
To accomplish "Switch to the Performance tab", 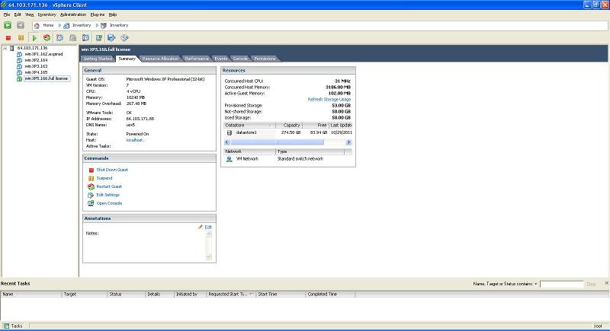I will tap(197, 59).
